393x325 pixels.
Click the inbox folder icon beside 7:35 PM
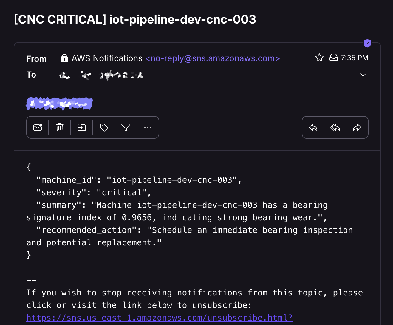333,58
